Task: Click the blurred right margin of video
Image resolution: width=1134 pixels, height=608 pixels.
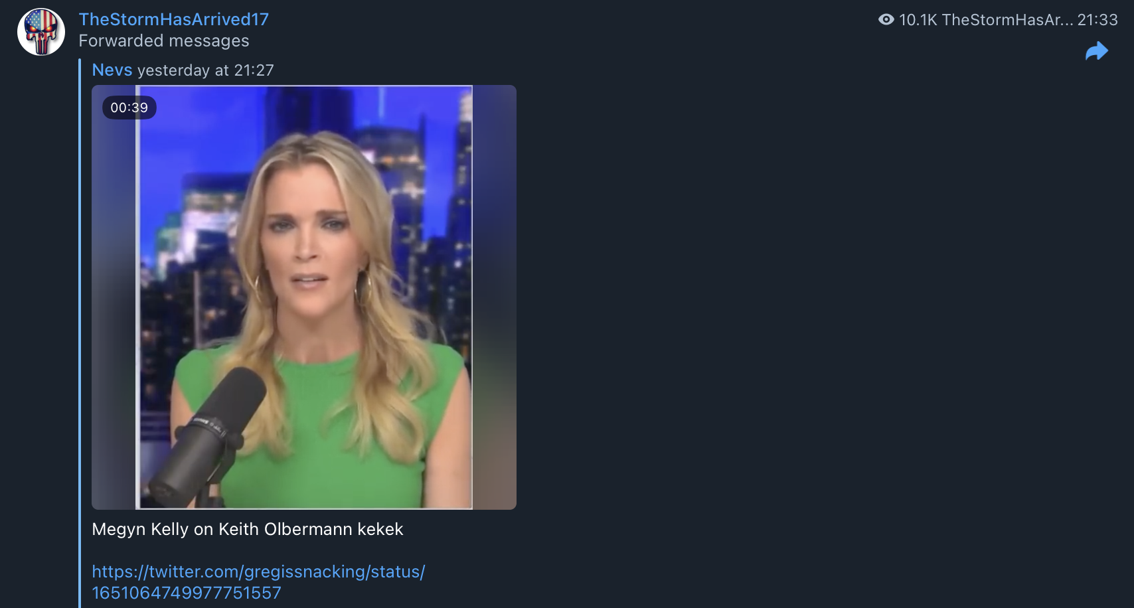Action: (495, 297)
